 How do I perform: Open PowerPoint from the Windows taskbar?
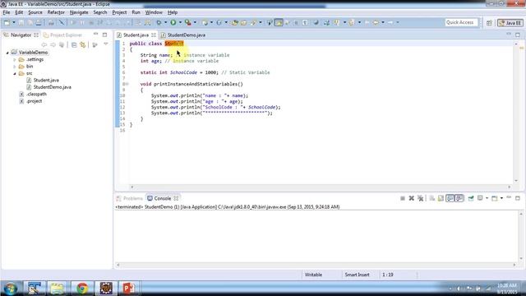click(129, 289)
